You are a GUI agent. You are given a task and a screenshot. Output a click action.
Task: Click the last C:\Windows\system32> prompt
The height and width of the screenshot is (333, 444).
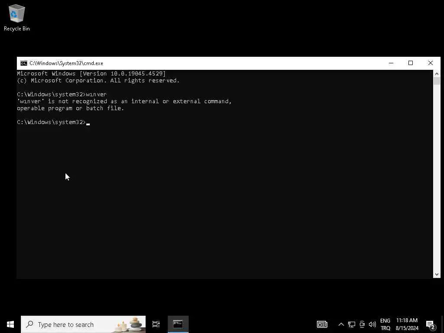[51, 122]
